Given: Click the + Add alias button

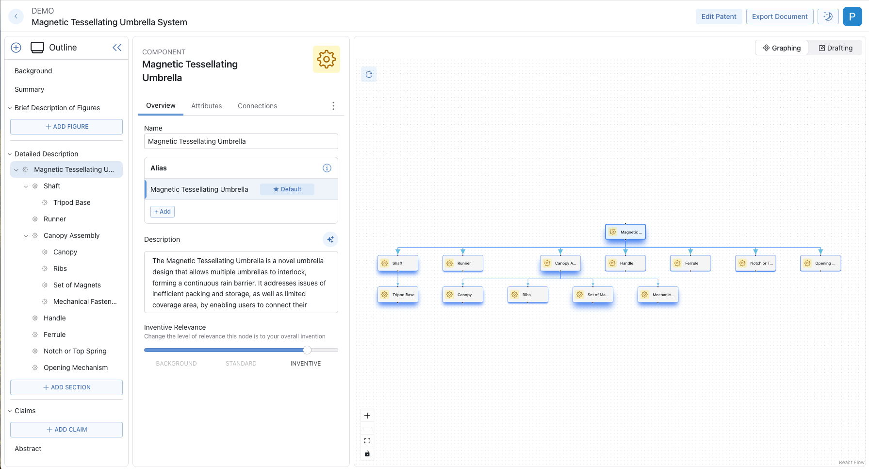Looking at the screenshot, I should [x=163, y=212].
